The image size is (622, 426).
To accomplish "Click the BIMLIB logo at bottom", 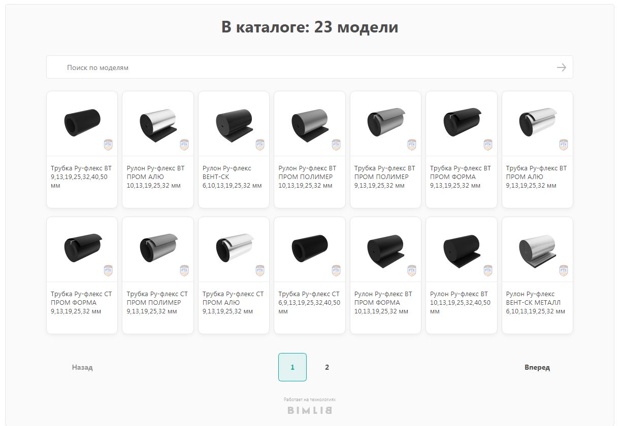I will [x=310, y=410].
